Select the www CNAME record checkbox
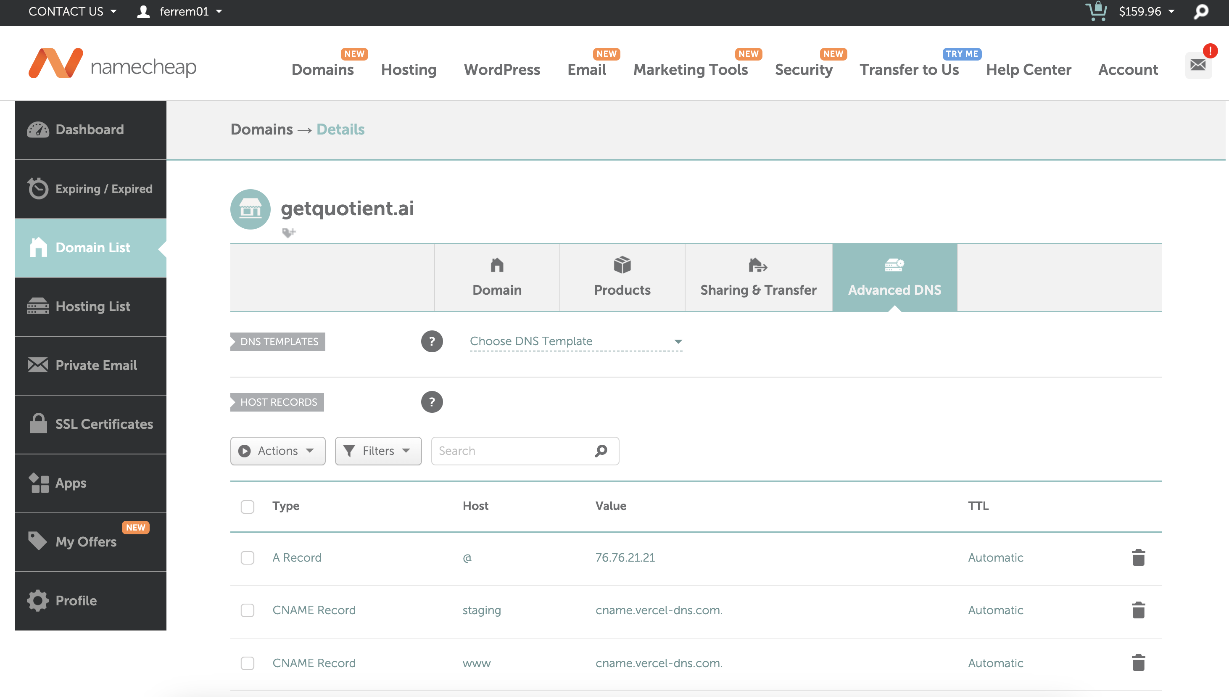Screen dimensions: 1229x697 point(248,663)
